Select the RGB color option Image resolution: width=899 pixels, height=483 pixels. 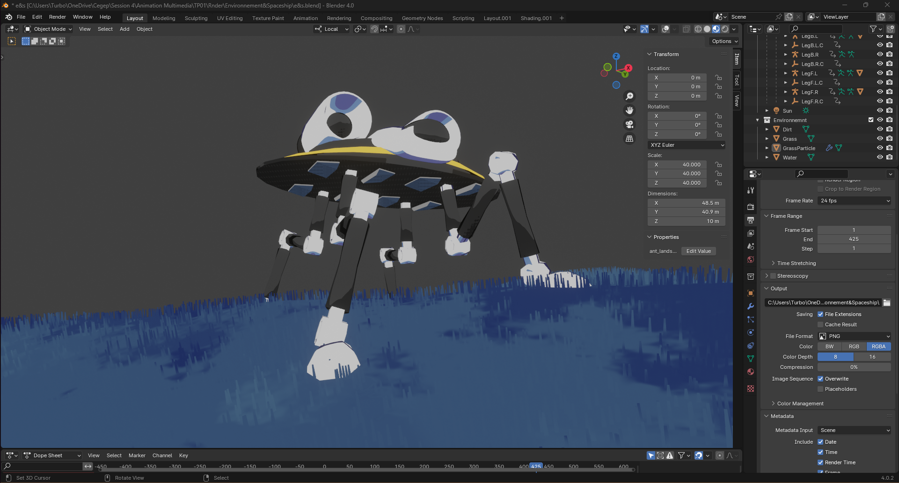pos(854,346)
